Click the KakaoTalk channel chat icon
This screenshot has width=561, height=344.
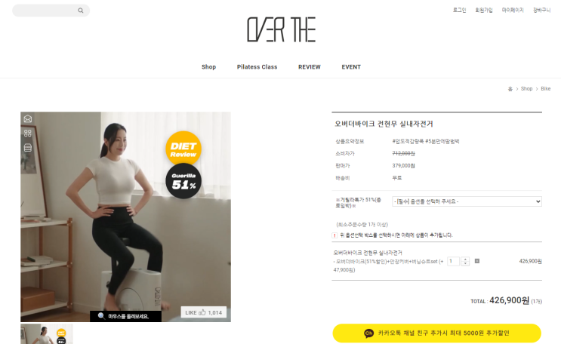[369, 333]
